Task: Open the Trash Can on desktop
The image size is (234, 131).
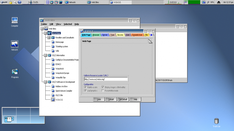Action: point(216,121)
